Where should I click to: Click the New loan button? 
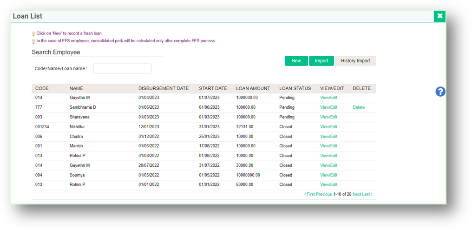coord(296,61)
